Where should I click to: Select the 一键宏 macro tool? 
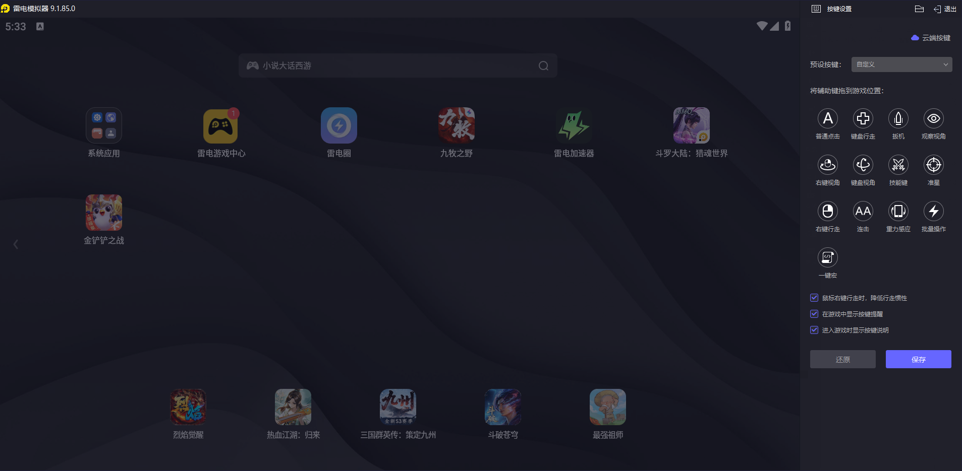[x=828, y=257]
